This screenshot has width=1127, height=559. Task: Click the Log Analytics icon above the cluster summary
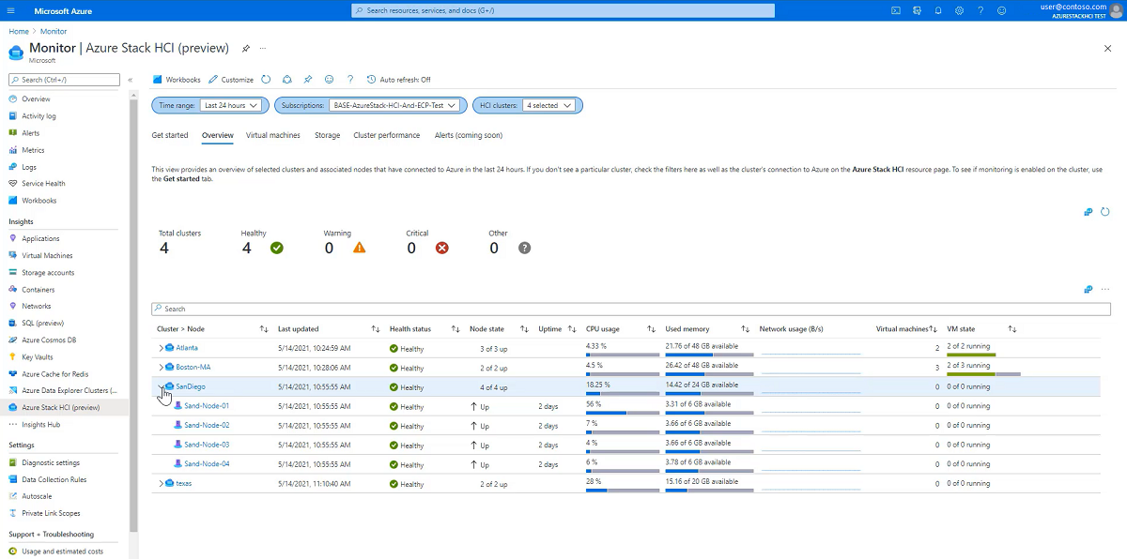pyautogui.click(x=1088, y=212)
